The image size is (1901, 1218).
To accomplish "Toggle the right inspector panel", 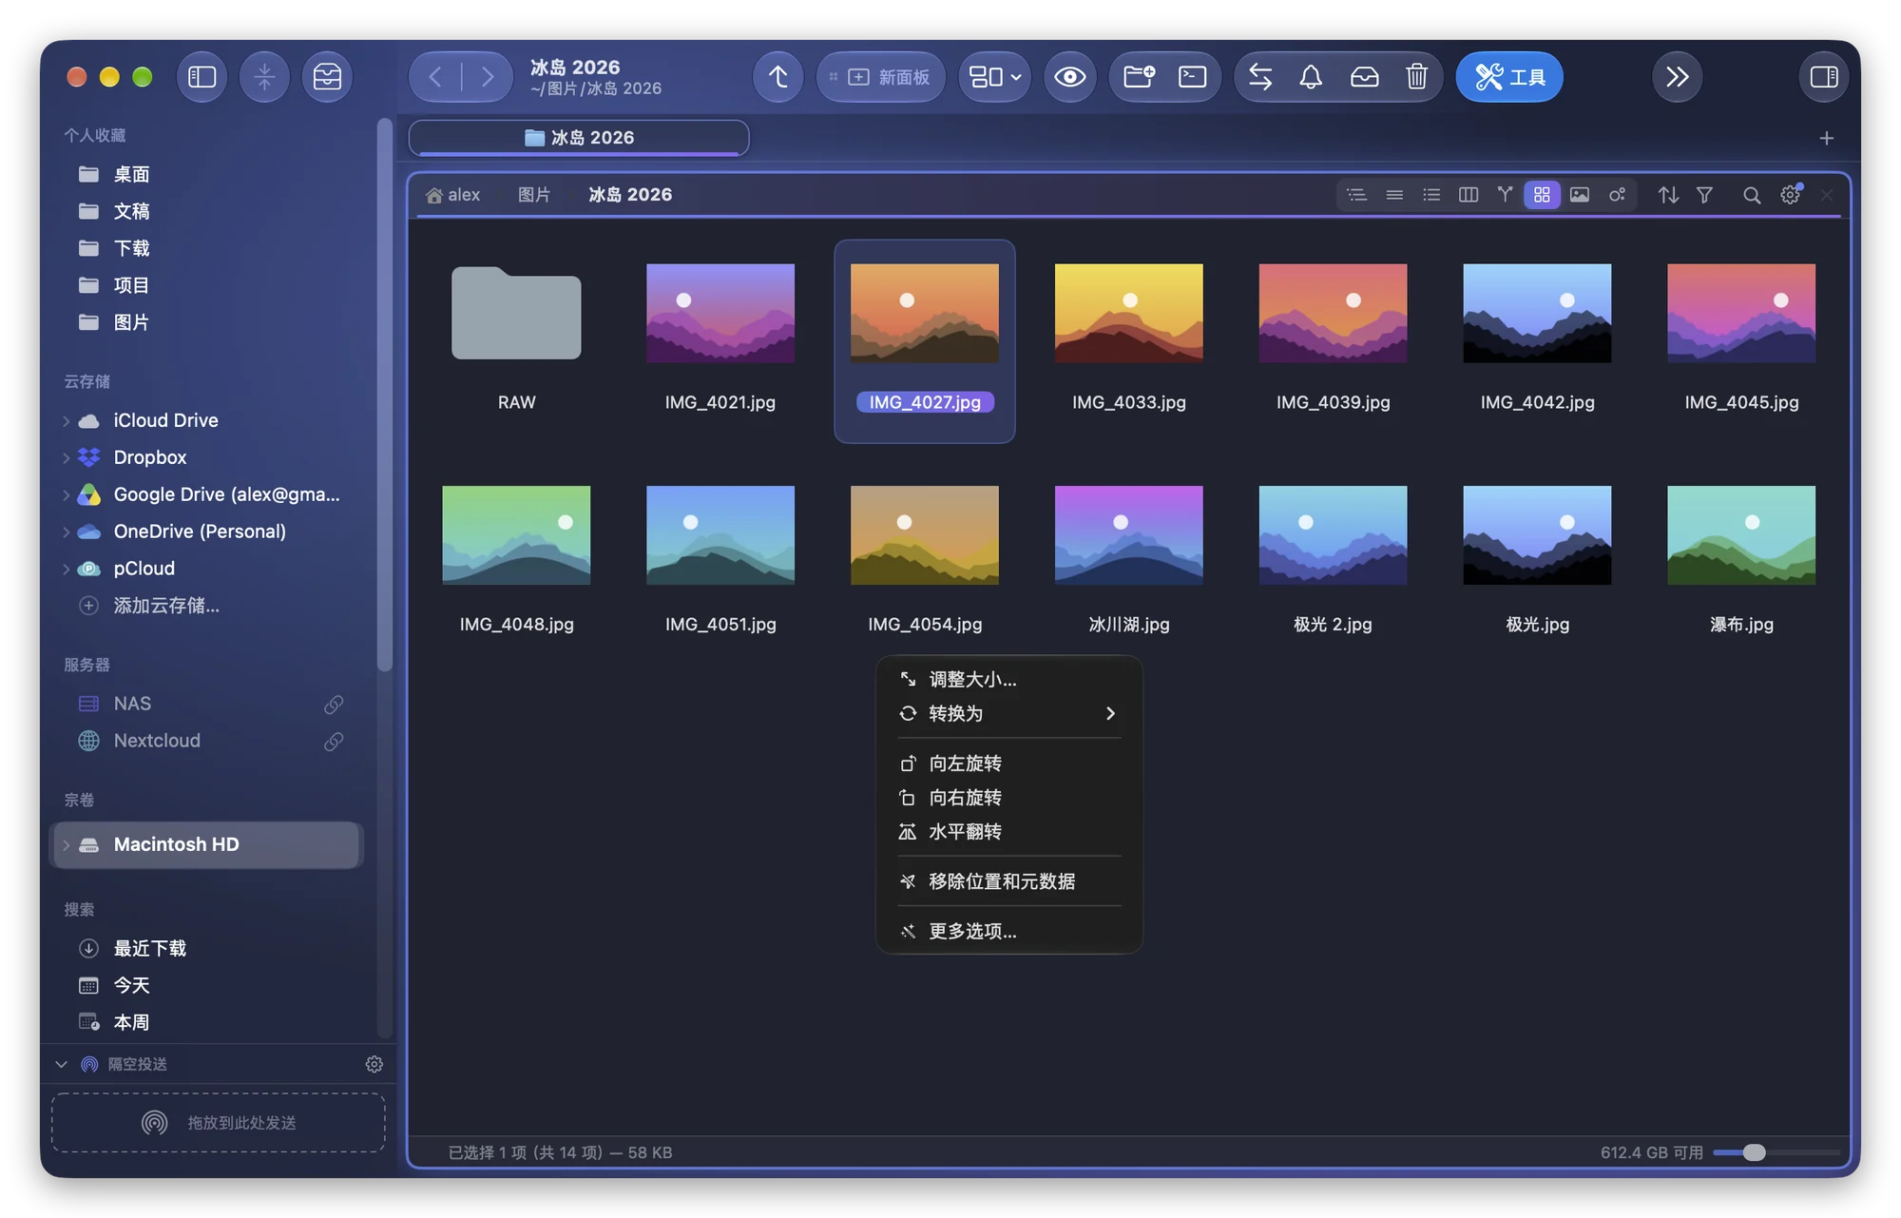I will click(x=1823, y=77).
